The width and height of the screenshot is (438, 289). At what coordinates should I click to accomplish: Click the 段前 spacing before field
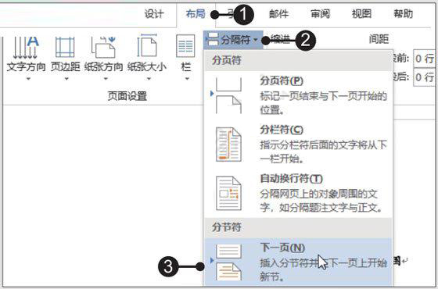click(424, 59)
